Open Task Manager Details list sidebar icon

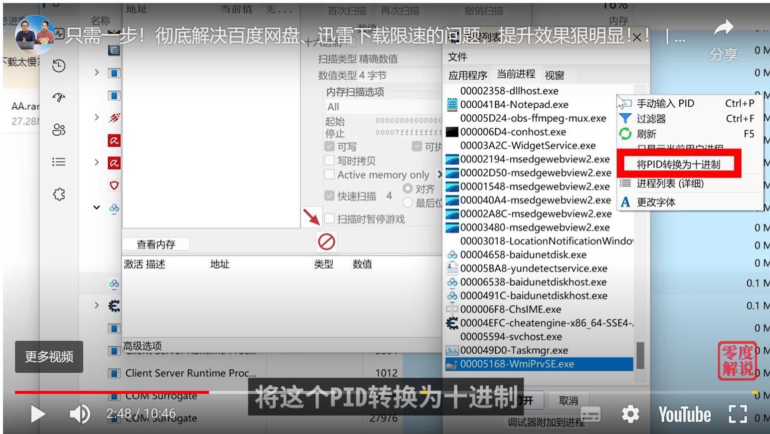59,162
